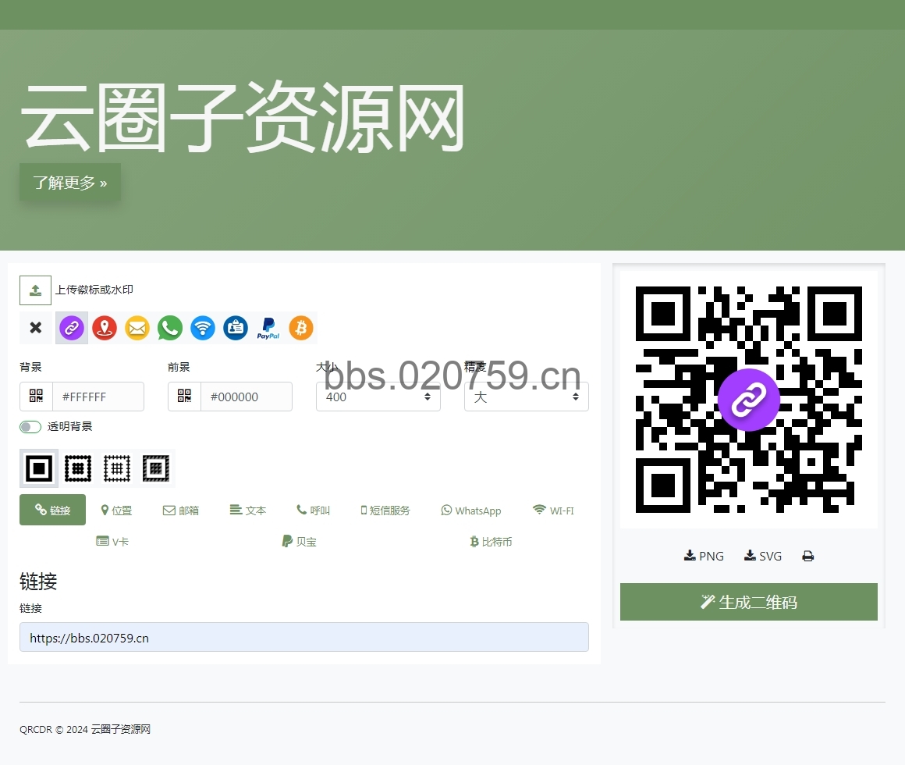Open the 大小 size dropdown showing 400

coord(378,397)
